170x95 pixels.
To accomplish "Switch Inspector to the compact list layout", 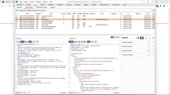I will pos(138,38).
